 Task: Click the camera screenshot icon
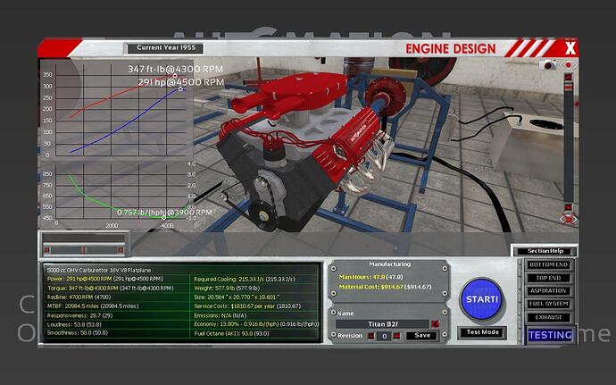click(547, 65)
